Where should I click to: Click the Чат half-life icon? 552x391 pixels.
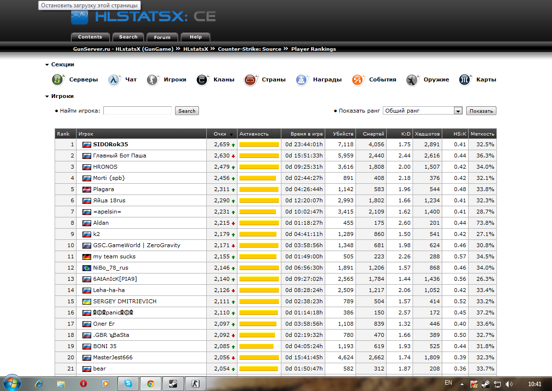(115, 79)
